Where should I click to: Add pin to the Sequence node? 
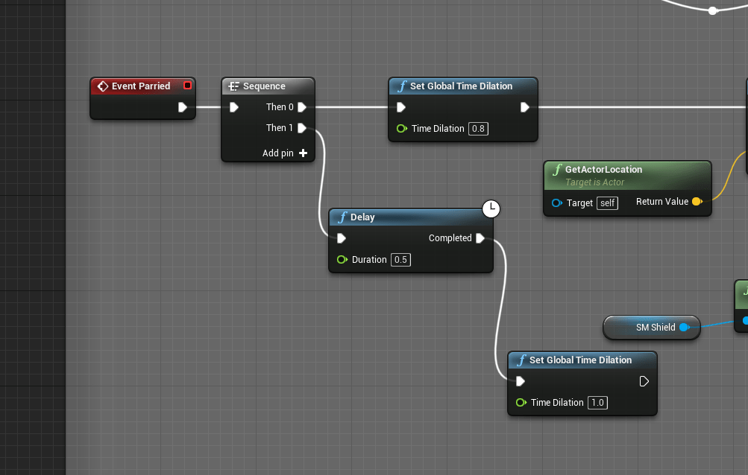(x=303, y=153)
